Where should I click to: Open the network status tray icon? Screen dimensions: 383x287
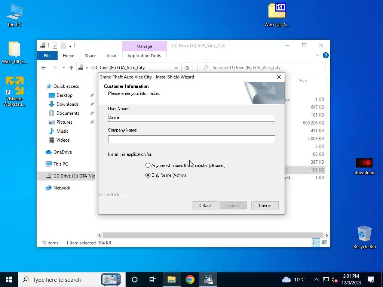tap(326, 280)
